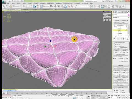Open the Hierarchy command panel tab
The height and width of the screenshot is (99, 132).
119,12
